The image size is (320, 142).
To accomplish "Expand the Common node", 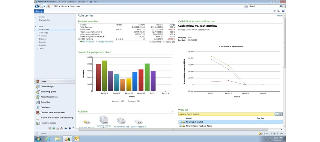I will (x=37, y=36).
